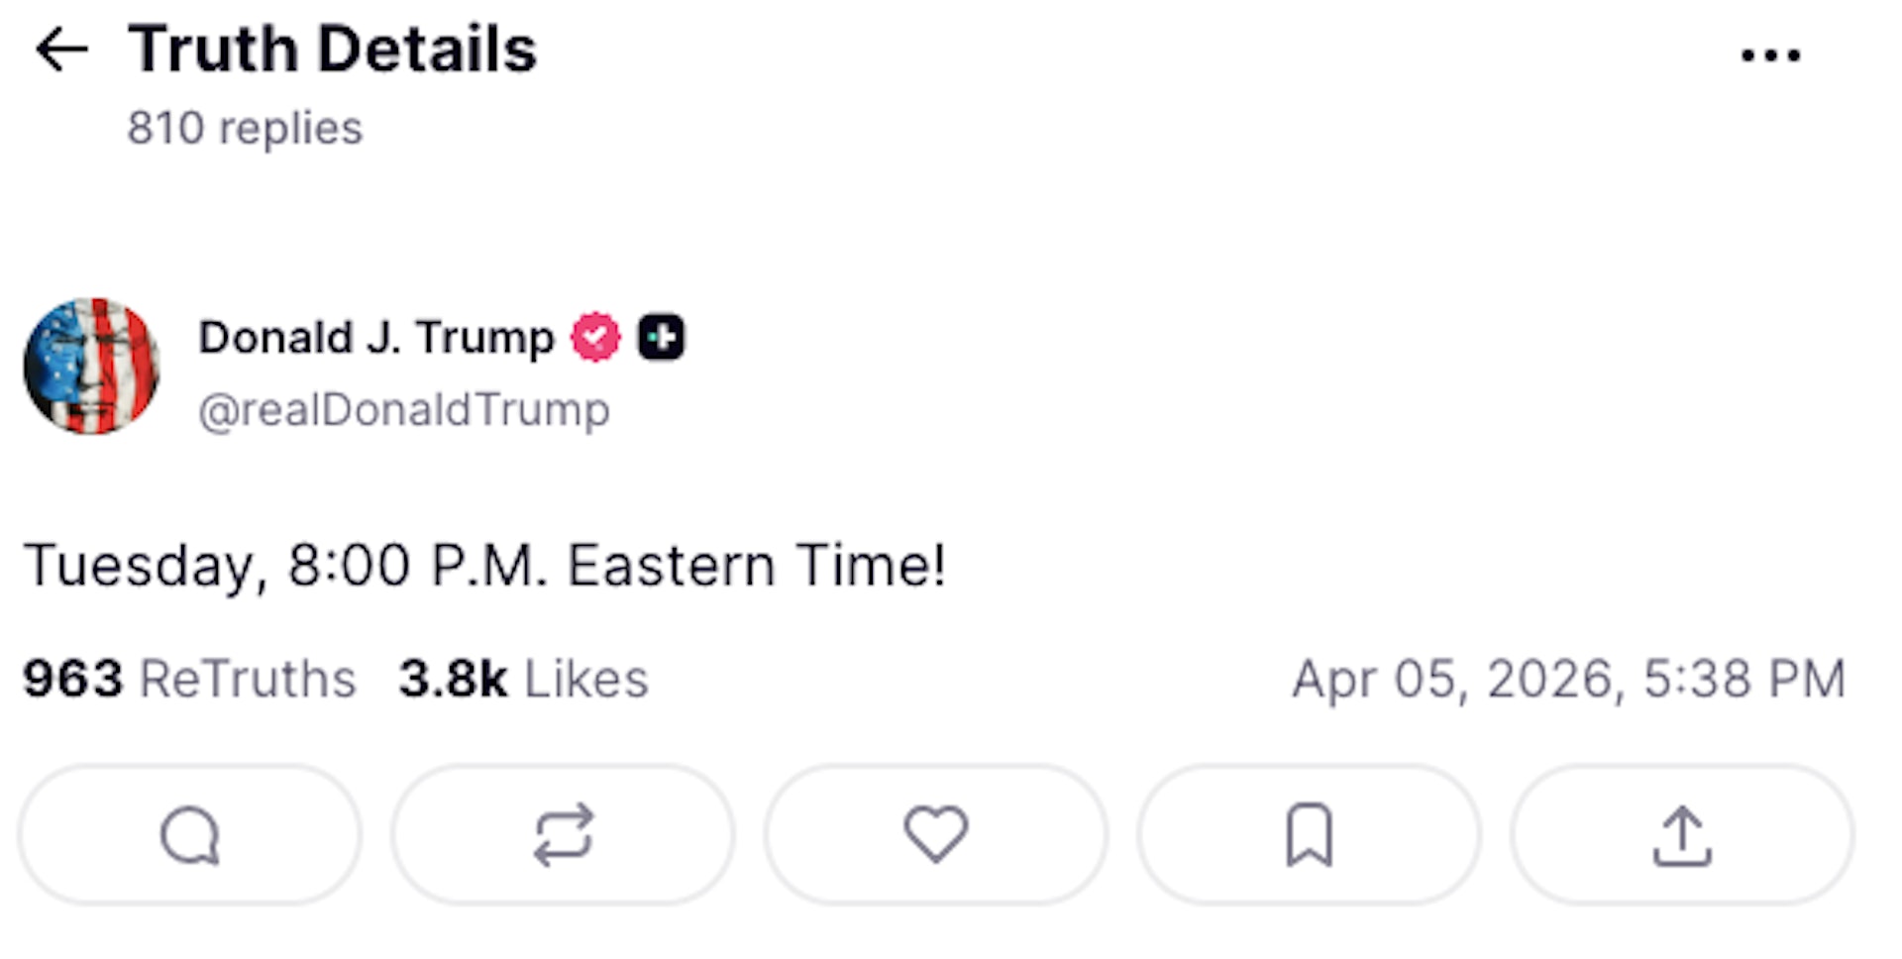The width and height of the screenshot is (1902, 959).
Task: Click the Apr 05, 2026 timestamp
Action: click(x=1569, y=680)
